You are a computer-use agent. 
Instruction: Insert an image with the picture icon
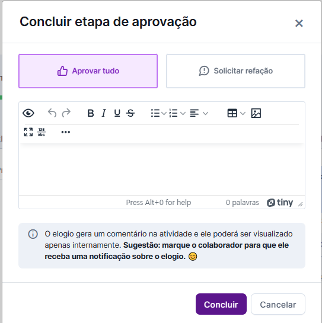(256, 113)
